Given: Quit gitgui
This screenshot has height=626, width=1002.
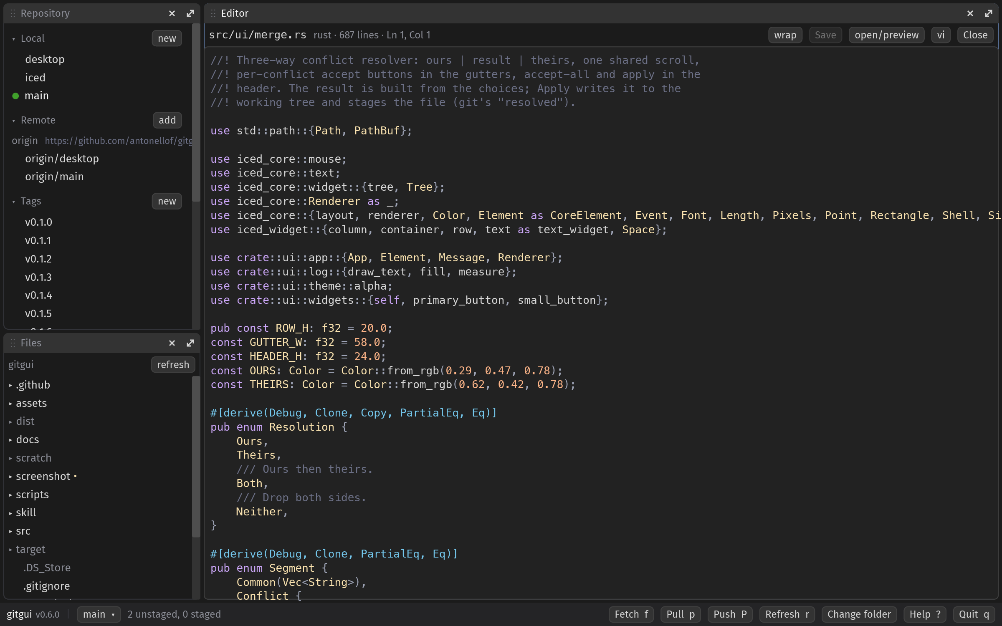Looking at the screenshot, I should coord(974,614).
